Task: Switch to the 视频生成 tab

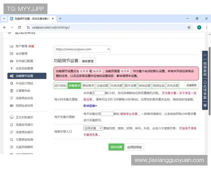Action: coord(159,86)
